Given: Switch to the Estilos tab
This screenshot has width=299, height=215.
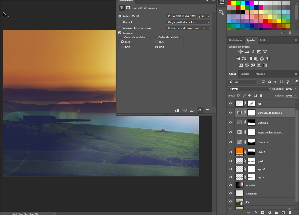Looking at the screenshot, I should coord(264,40).
